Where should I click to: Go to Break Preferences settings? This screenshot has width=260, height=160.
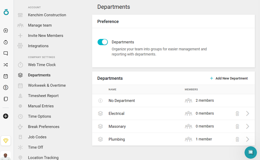44,127
